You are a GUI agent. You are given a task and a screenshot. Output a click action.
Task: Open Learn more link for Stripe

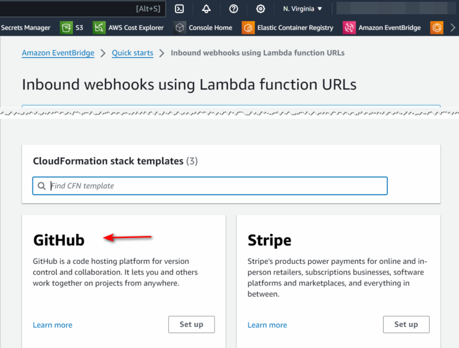coord(267,325)
